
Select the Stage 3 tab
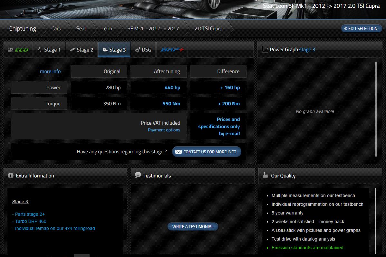tap(114, 50)
